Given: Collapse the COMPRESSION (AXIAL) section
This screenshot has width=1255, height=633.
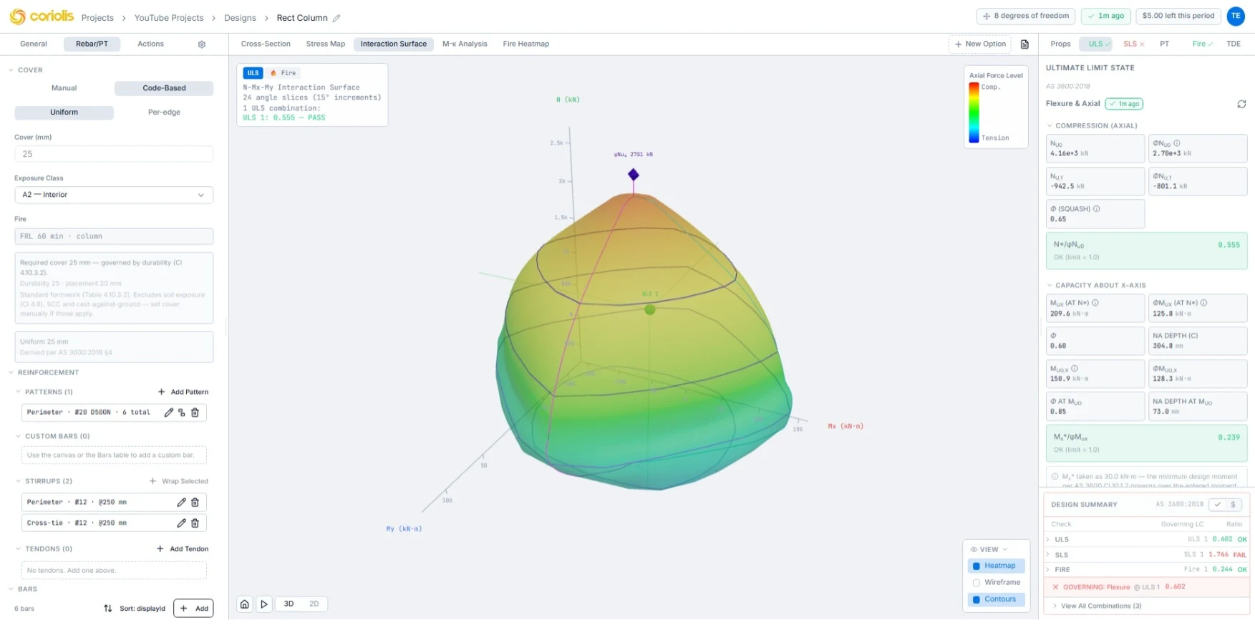Looking at the screenshot, I should point(1050,126).
